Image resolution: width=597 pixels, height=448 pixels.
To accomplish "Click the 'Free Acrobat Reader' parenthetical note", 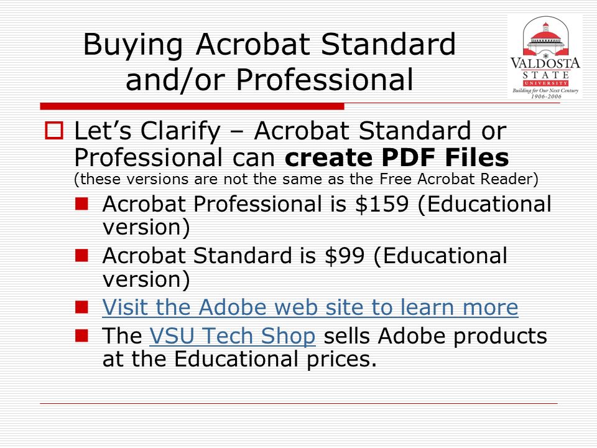I will [306, 179].
